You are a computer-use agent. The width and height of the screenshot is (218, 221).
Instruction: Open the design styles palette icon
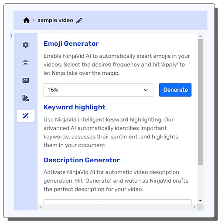pos(26,98)
